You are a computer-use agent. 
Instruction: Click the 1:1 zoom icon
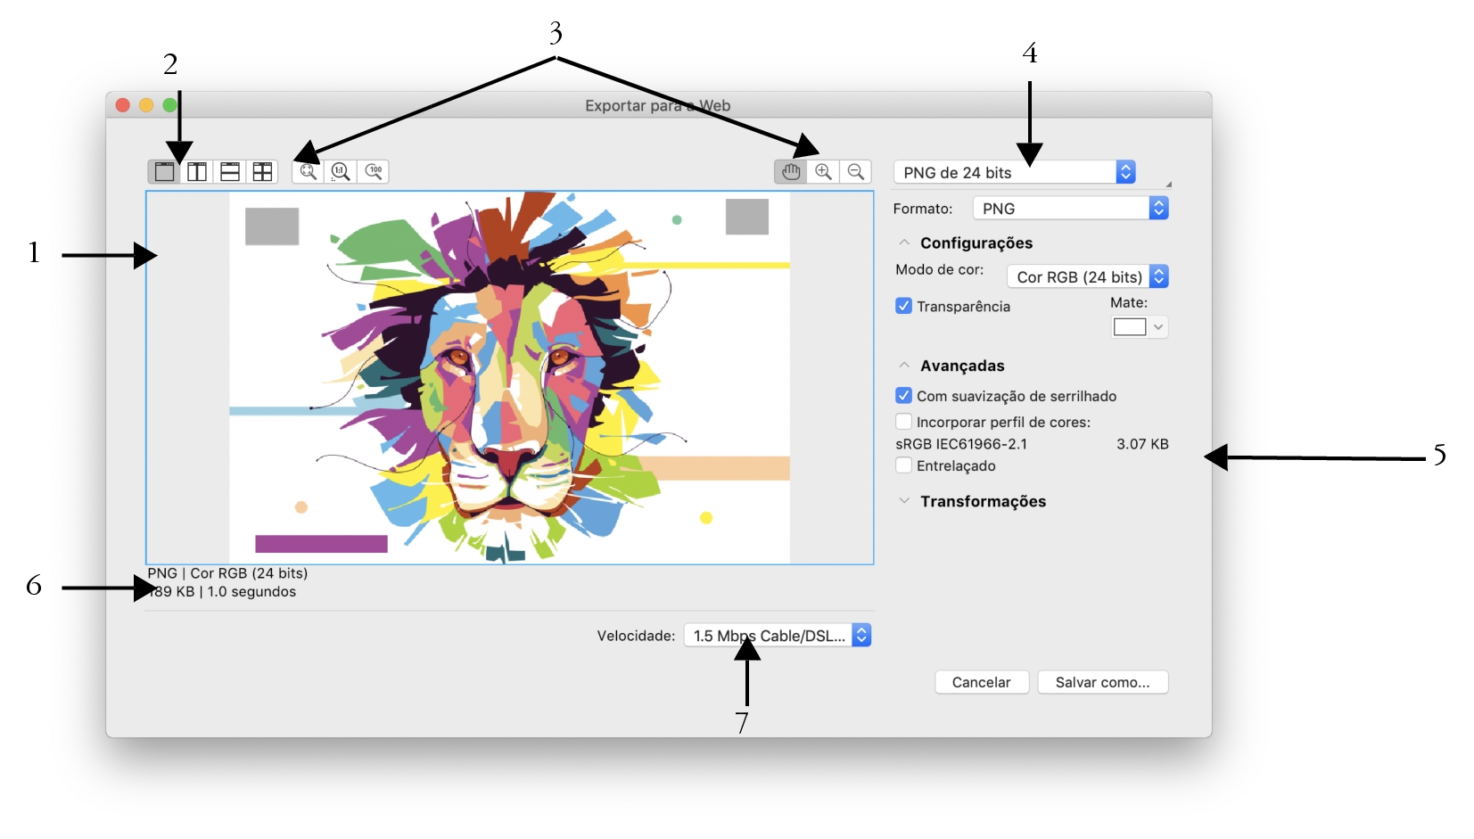(x=341, y=172)
